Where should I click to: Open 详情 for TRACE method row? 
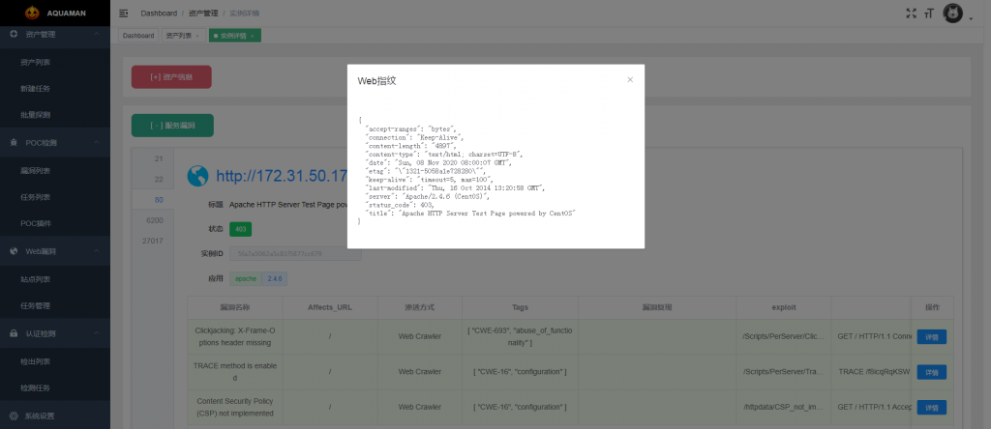932,372
